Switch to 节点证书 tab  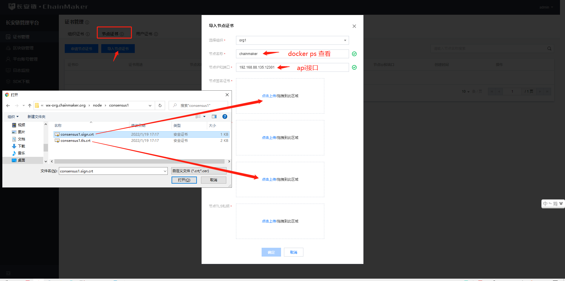click(x=110, y=34)
